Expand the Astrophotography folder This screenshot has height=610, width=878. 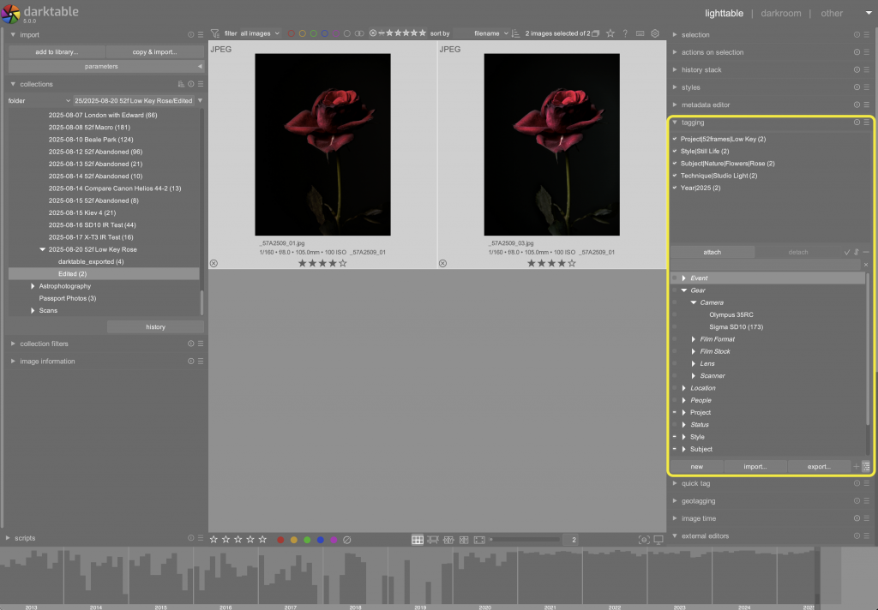33,286
